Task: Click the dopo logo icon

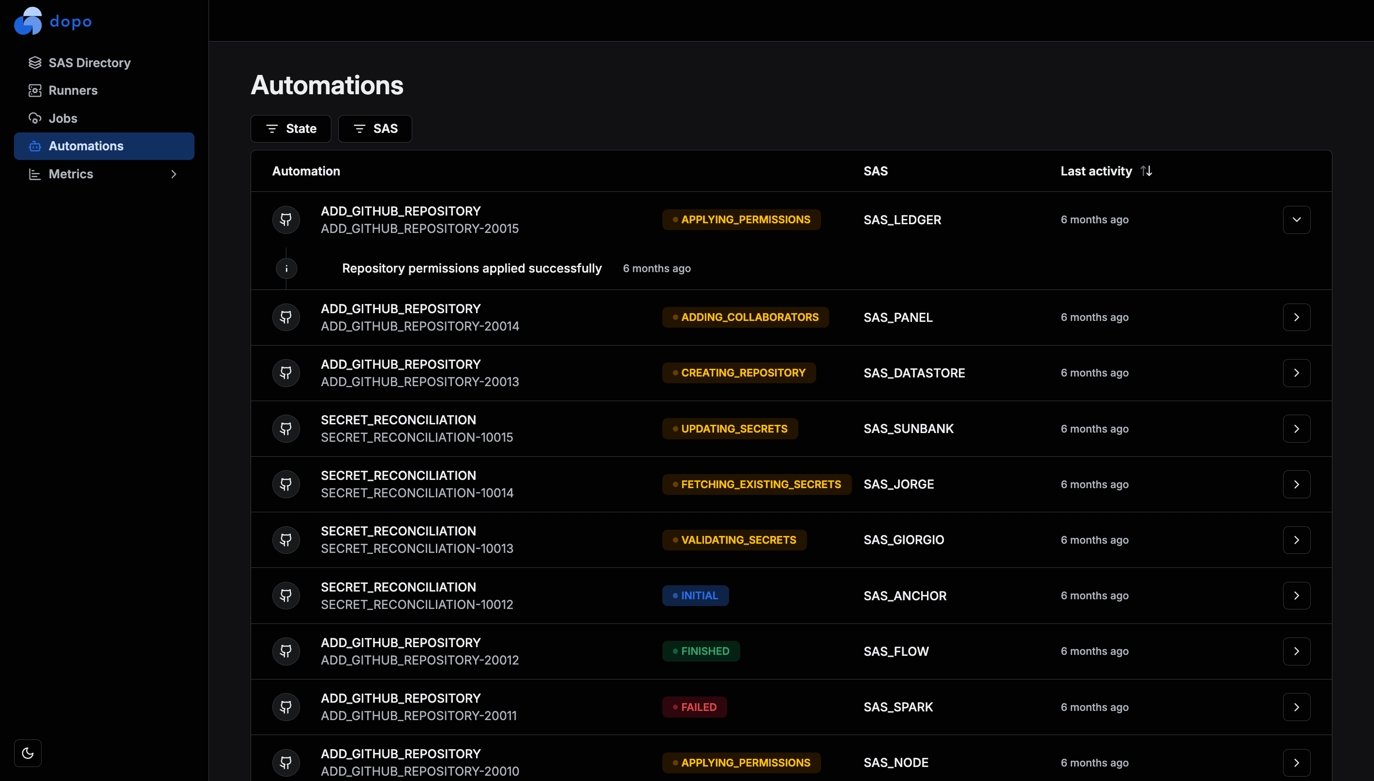Action: pos(28,21)
